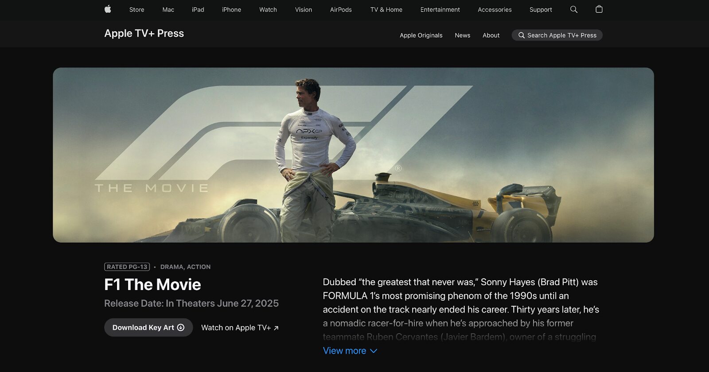This screenshot has width=709, height=372.
Task: Open the AirPods menu
Action: tap(341, 10)
